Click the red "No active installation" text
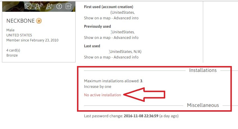This screenshot has width=238, height=129. pyautogui.click(x=103, y=95)
